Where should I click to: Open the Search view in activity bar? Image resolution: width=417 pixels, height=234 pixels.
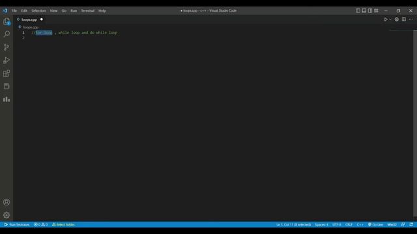coord(7,34)
